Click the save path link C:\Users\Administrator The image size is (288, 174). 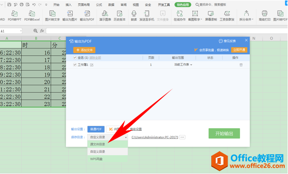coord(155,137)
